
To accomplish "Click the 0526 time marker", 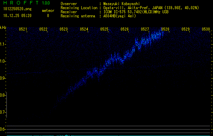I will pyautogui.click(x=125, y=29).
